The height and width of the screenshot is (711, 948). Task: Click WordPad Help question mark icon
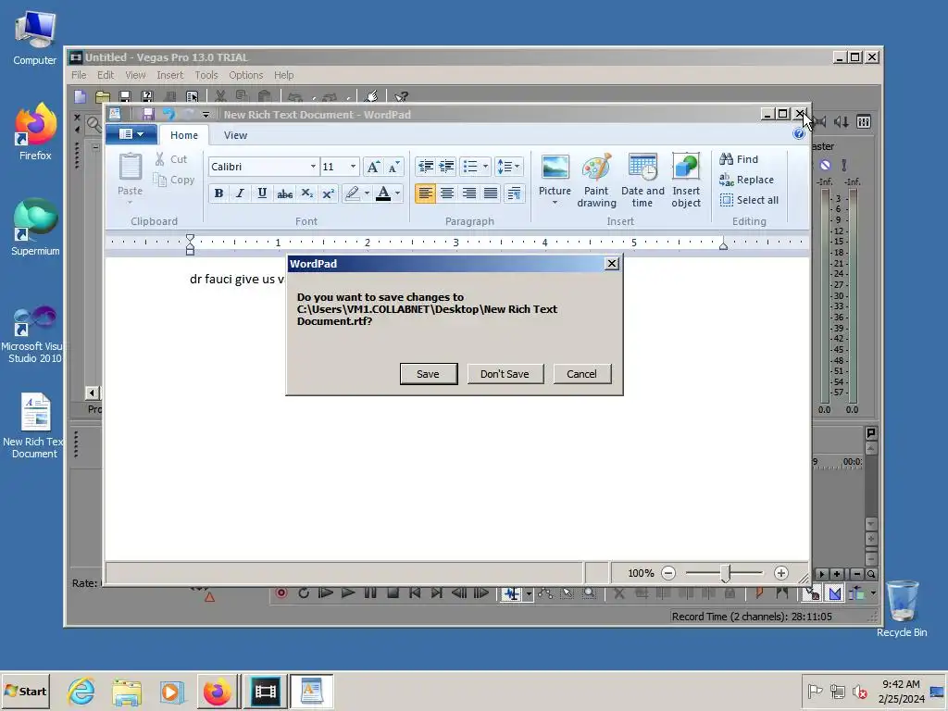[799, 134]
